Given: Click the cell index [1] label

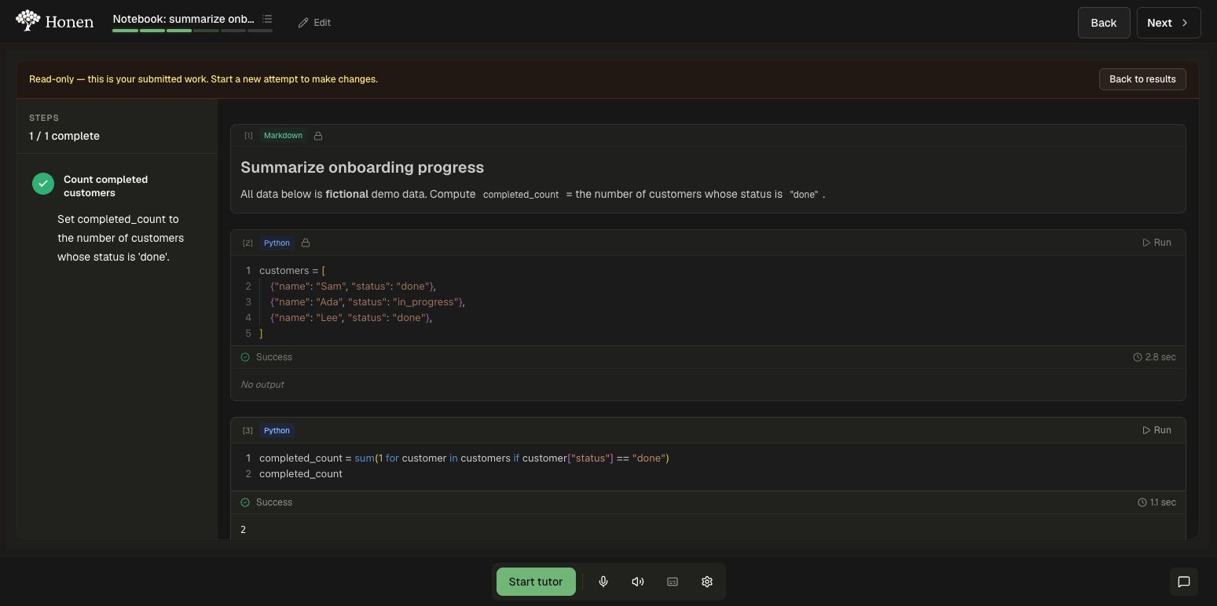Looking at the screenshot, I should tap(248, 136).
